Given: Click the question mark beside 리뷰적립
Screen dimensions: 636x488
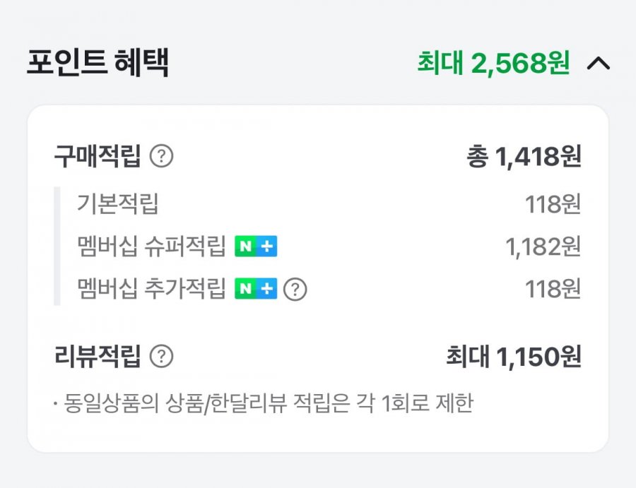Looking at the screenshot, I should click(x=162, y=357).
